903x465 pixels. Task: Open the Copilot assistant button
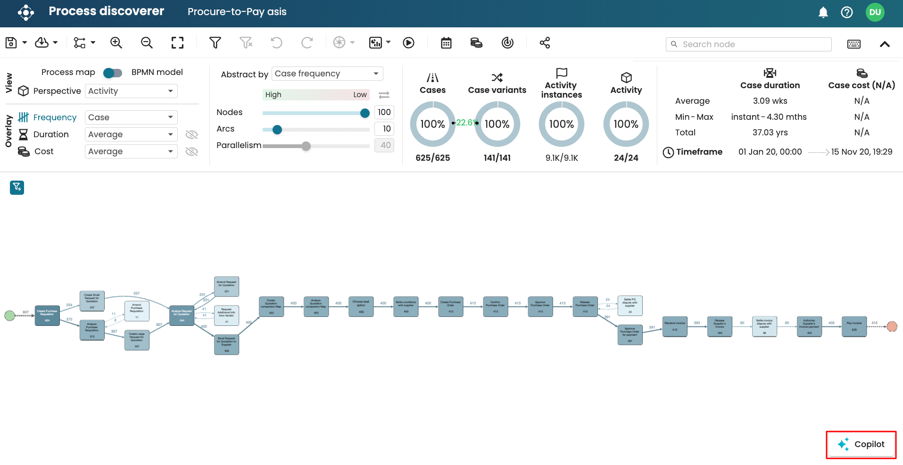pyautogui.click(x=861, y=444)
